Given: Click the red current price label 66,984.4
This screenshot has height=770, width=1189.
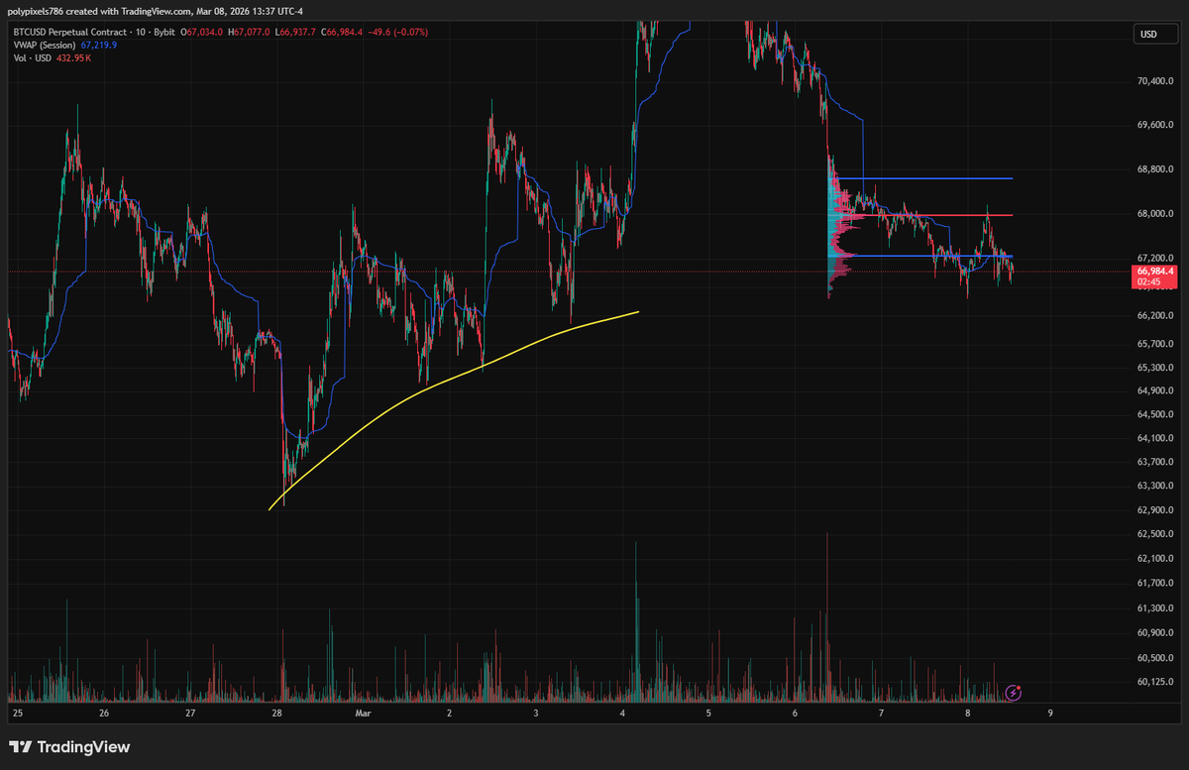Looking at the screenshot, I should [1155, 276].
